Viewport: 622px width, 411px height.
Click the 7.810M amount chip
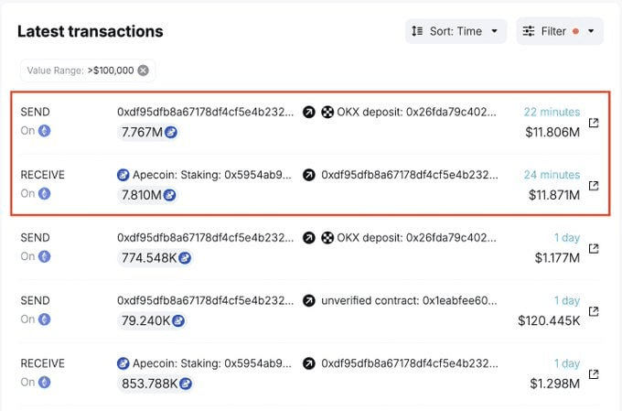(x=147, y=195)
